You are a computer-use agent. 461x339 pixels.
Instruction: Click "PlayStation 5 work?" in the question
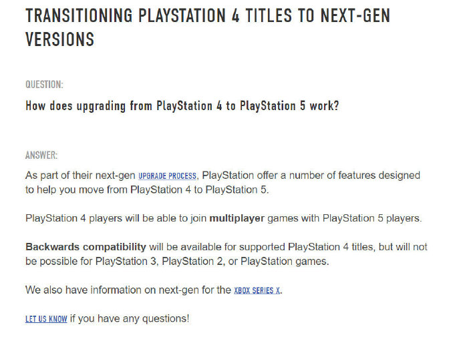click(289, 105)
